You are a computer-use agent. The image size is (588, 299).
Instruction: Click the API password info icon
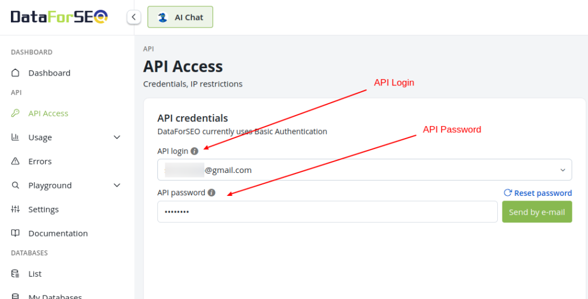coord(211,192)
